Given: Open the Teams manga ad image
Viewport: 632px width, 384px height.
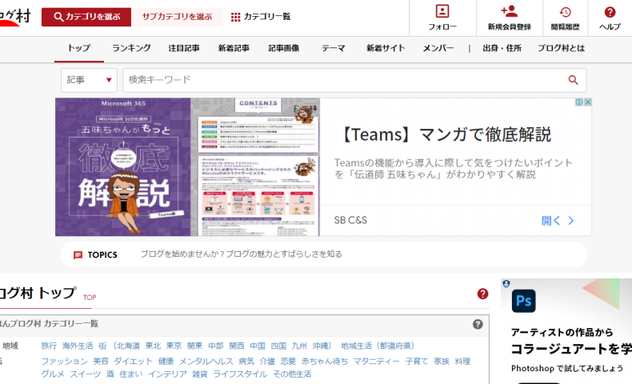Looking at the screenshot, I should (187, 167).
